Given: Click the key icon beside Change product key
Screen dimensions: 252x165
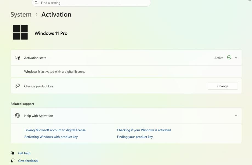Looking at the screenshot, I should coord(17,86).
